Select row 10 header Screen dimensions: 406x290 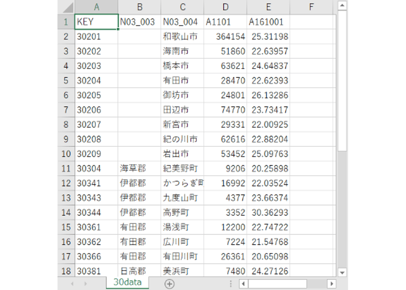pos(66,154)
